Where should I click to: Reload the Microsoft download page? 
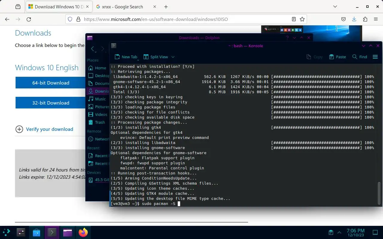(x=29, y=19)
